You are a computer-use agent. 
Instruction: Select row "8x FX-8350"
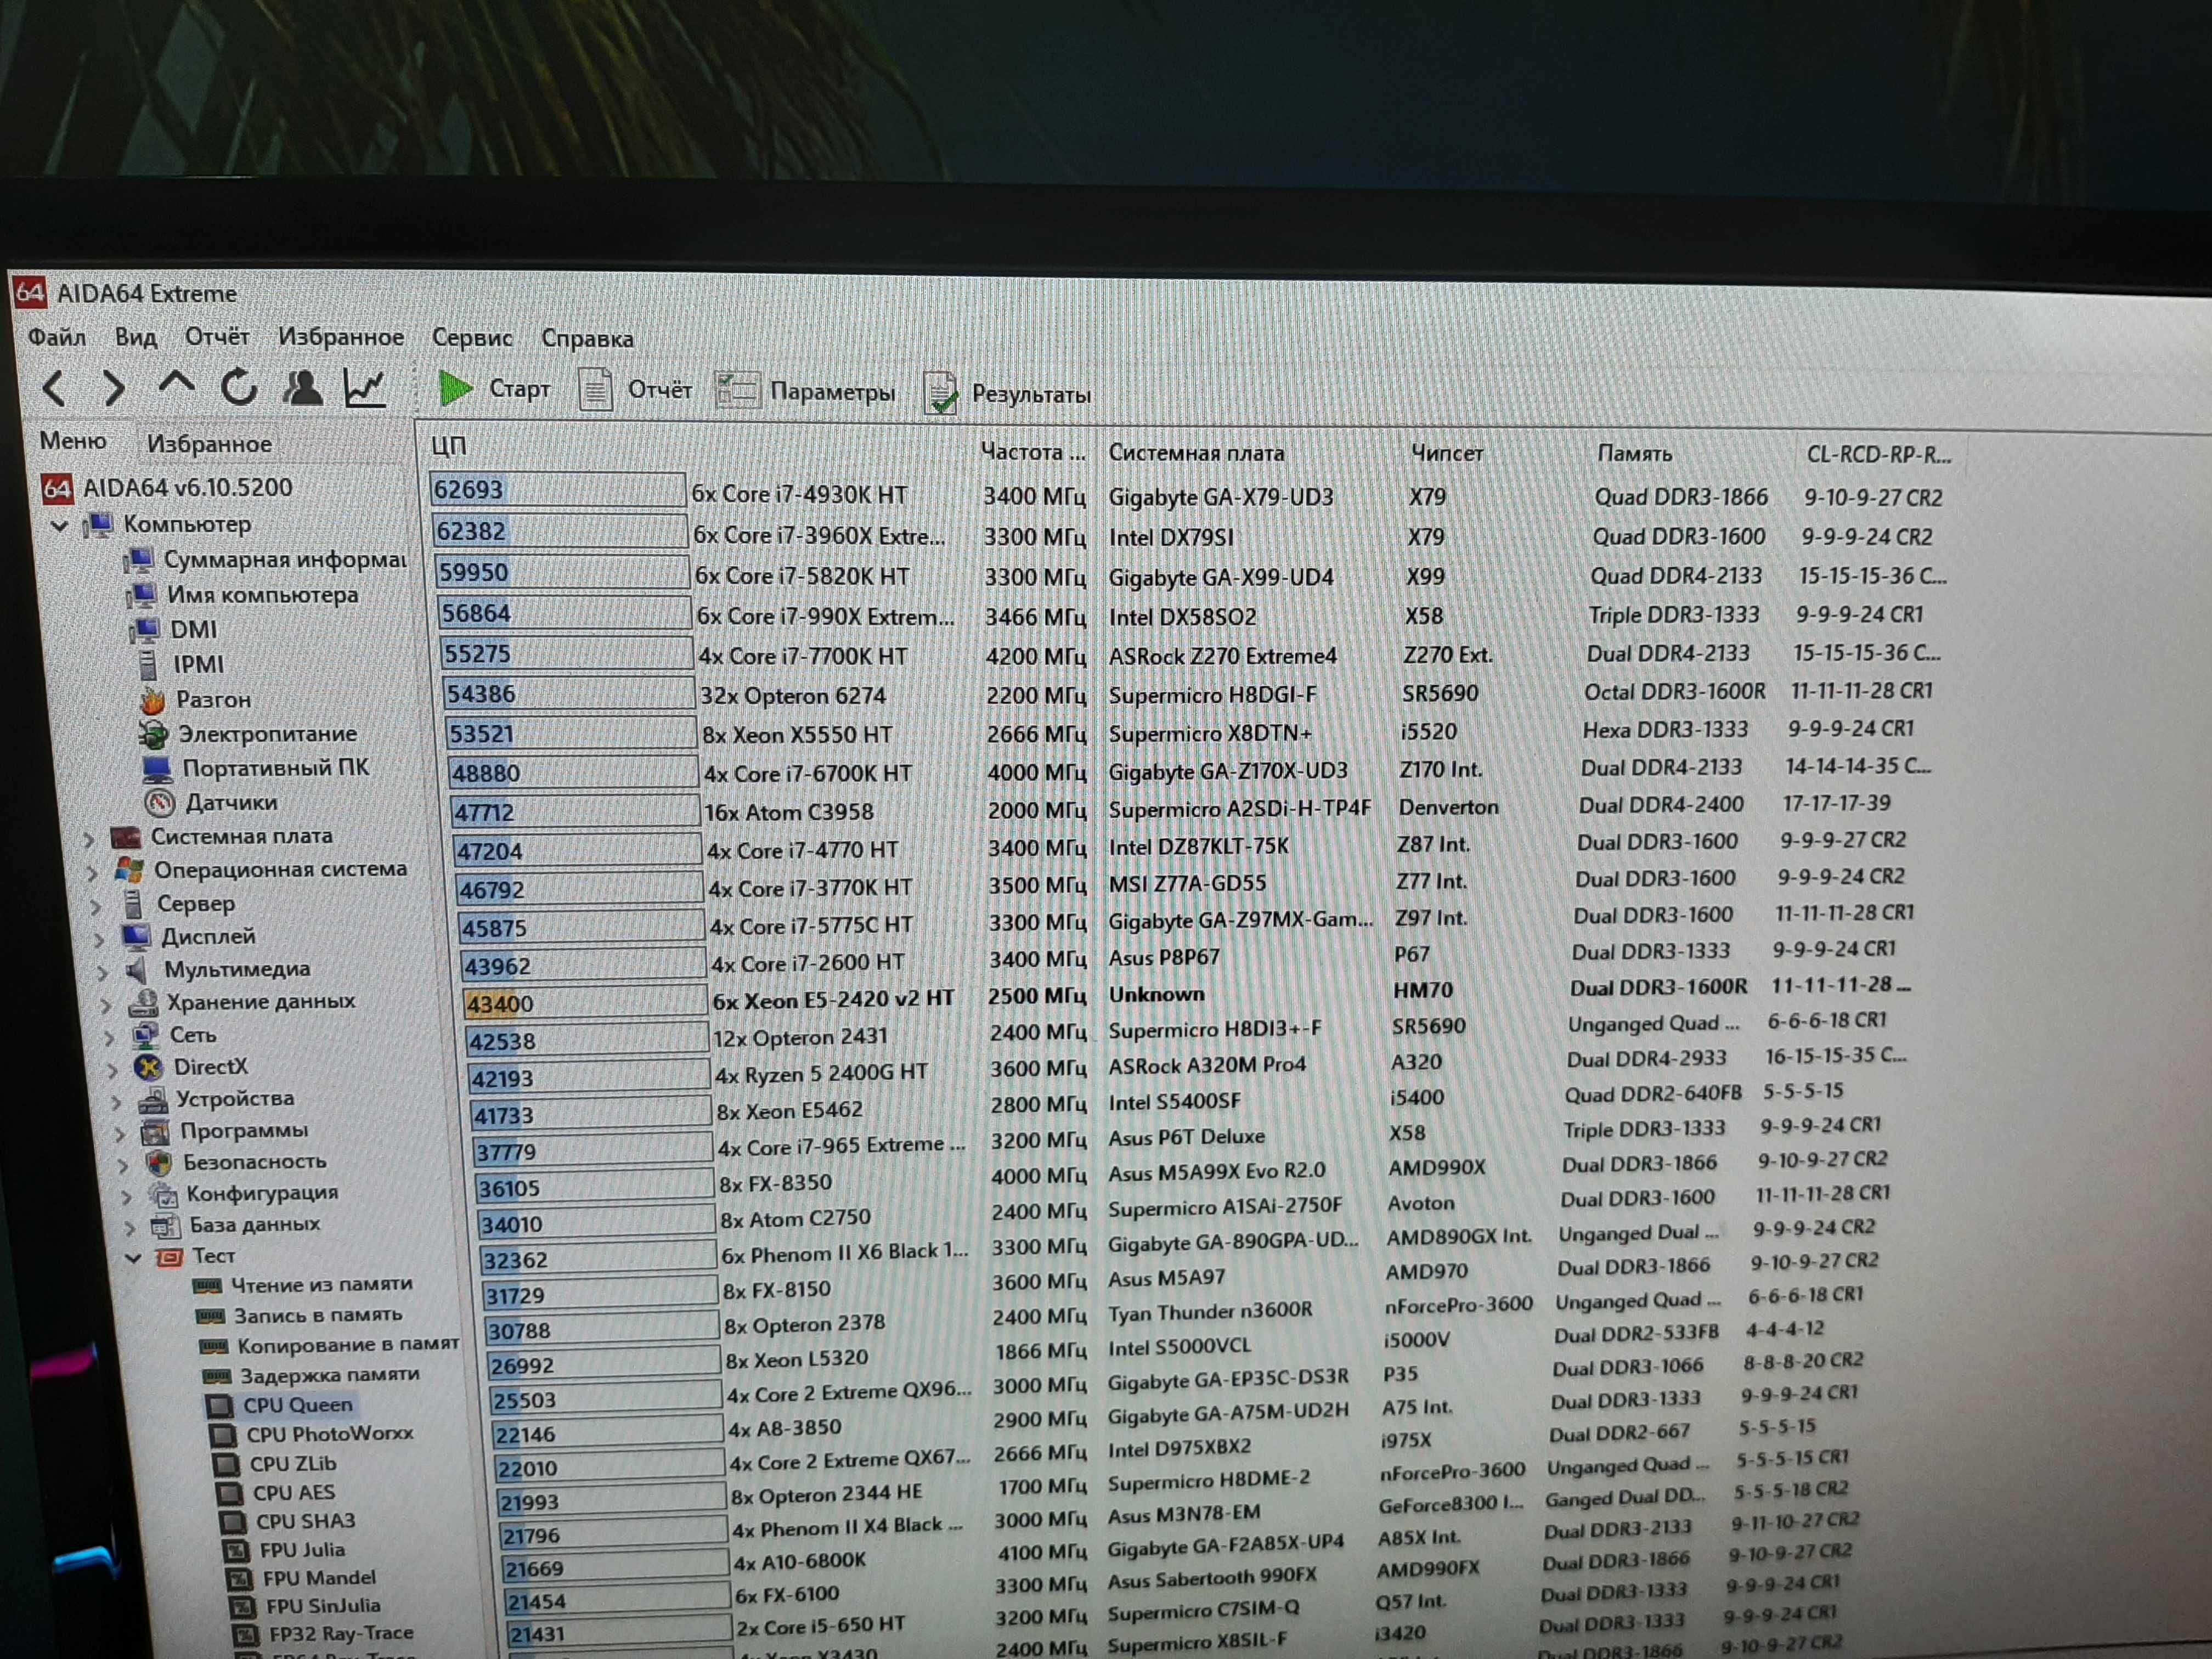1181,1178
